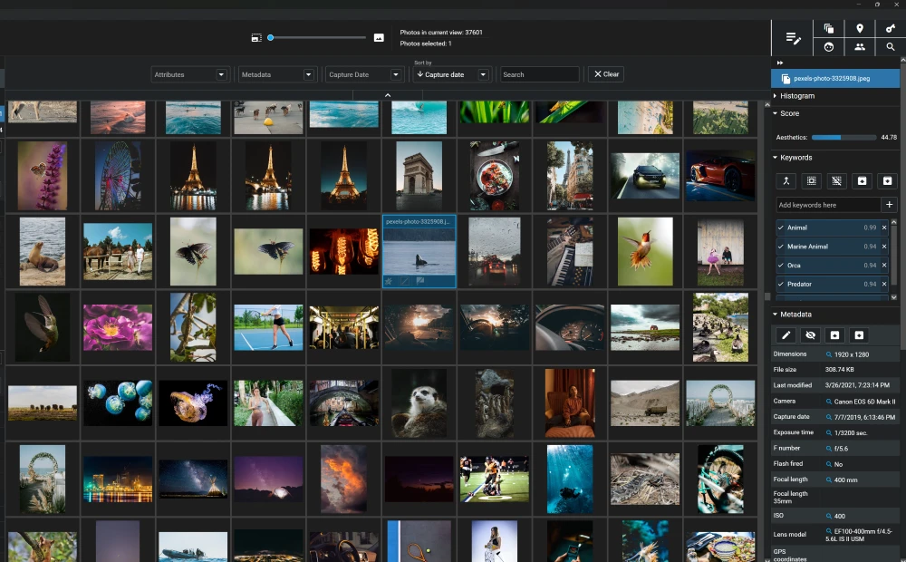
Task: Uncheck the Orca keyword checkbox
Action: pos(780,266)
